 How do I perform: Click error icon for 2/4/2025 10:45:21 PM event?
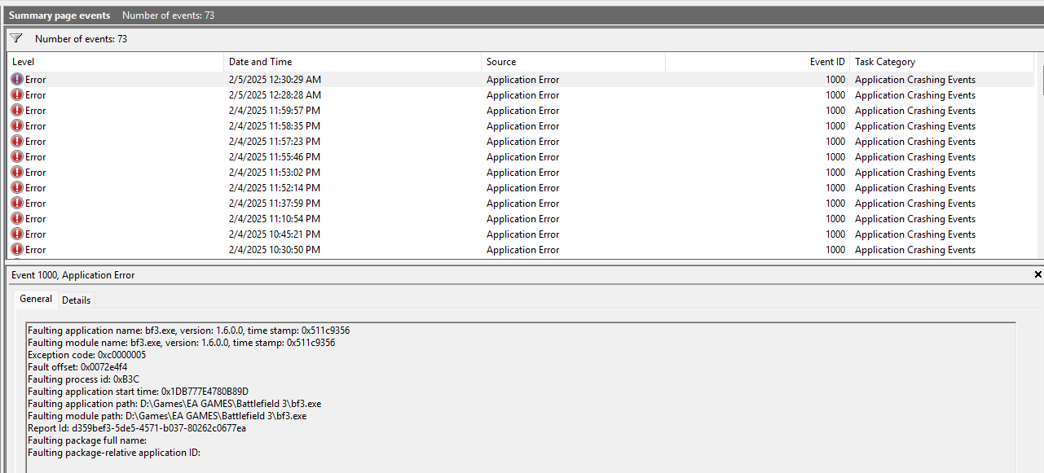17,234
